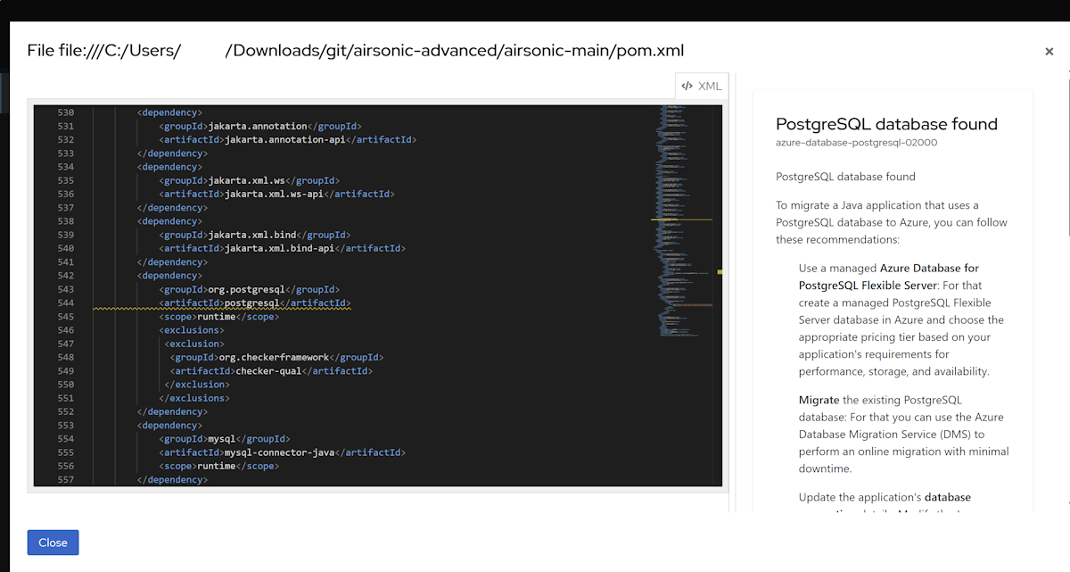Close the file modal with X

1049,52
